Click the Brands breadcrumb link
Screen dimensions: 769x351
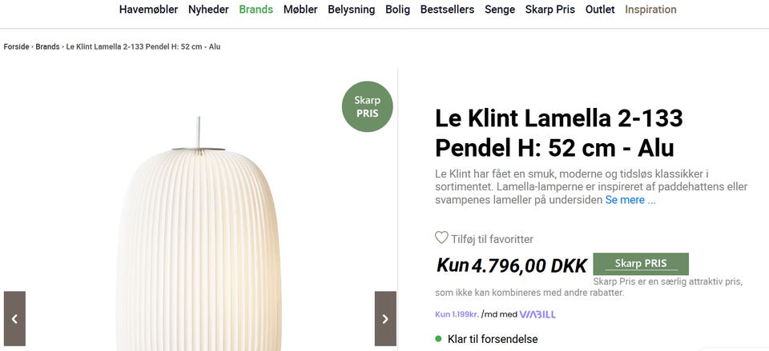(x=47, y=46)
